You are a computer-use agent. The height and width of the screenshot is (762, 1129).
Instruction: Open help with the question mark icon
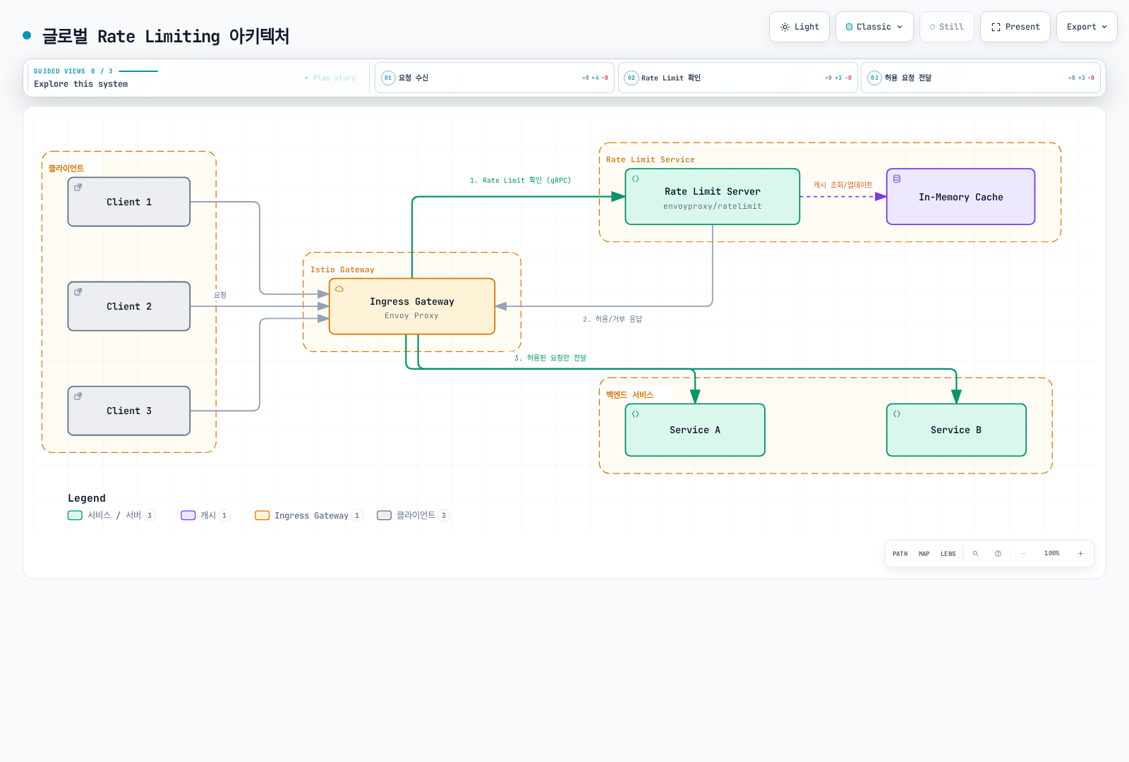[x=998, y=554]
